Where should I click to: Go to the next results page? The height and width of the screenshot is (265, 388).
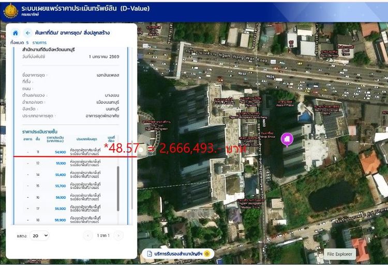coord(118,235)
